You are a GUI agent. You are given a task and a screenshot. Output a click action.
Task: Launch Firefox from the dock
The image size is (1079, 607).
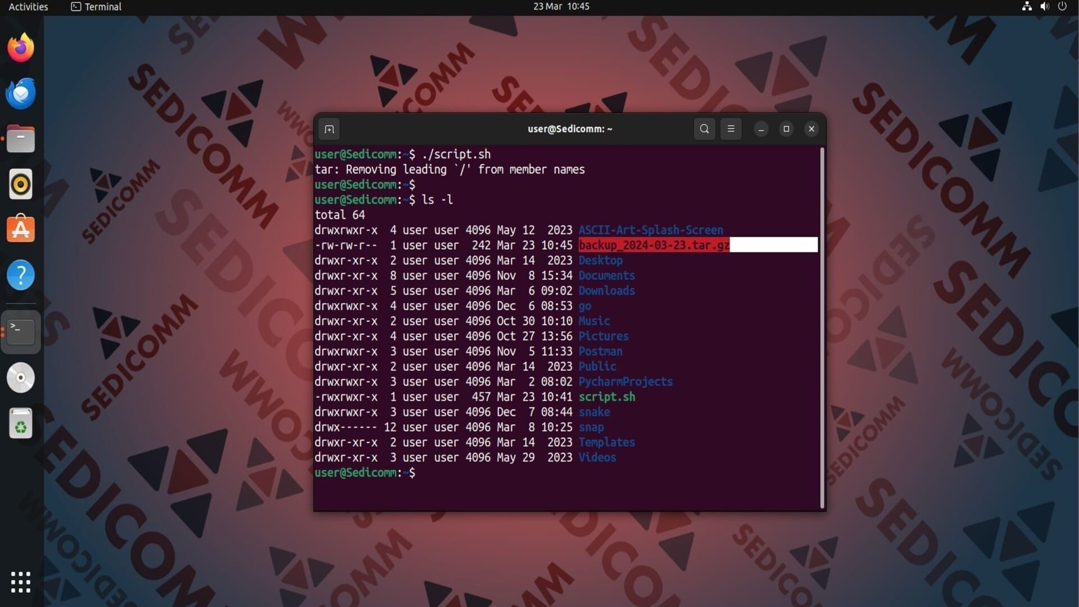click(x=21, y=48)
